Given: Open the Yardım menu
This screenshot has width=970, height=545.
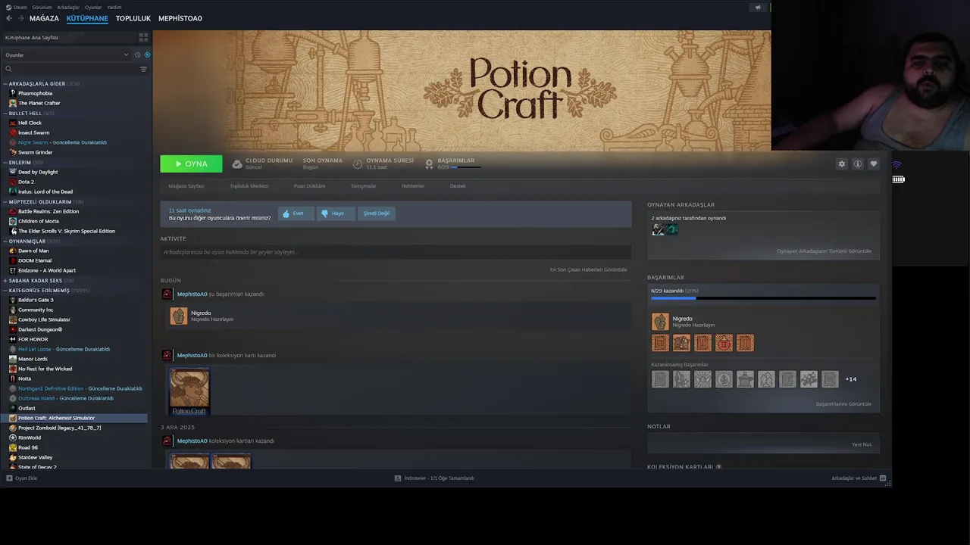Looking at the screenshot, I should tap(114, 8).
